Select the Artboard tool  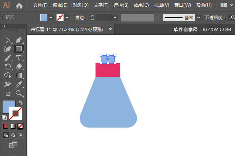tap(8, 93)
